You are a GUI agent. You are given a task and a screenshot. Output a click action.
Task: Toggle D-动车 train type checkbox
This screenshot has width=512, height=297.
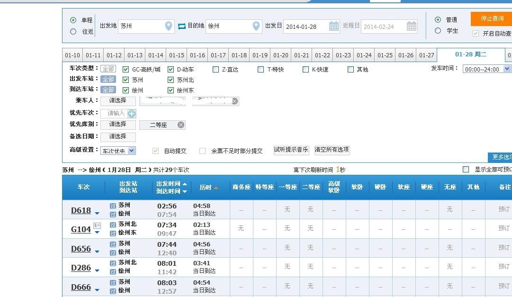click(x=171, y=69)
